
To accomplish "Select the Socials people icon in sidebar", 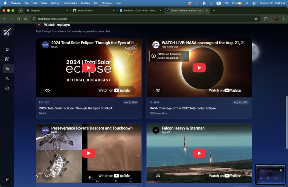I will (7, 69).
